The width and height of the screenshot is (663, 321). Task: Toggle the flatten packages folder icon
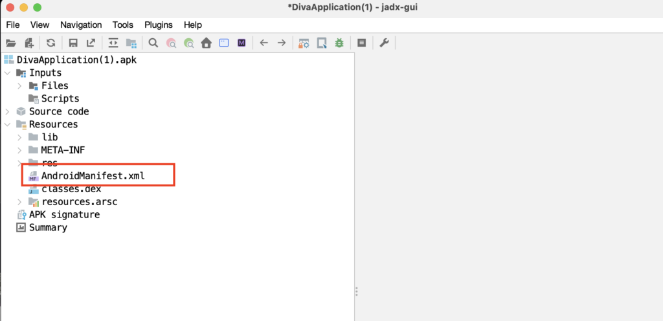tap(131, 43)
